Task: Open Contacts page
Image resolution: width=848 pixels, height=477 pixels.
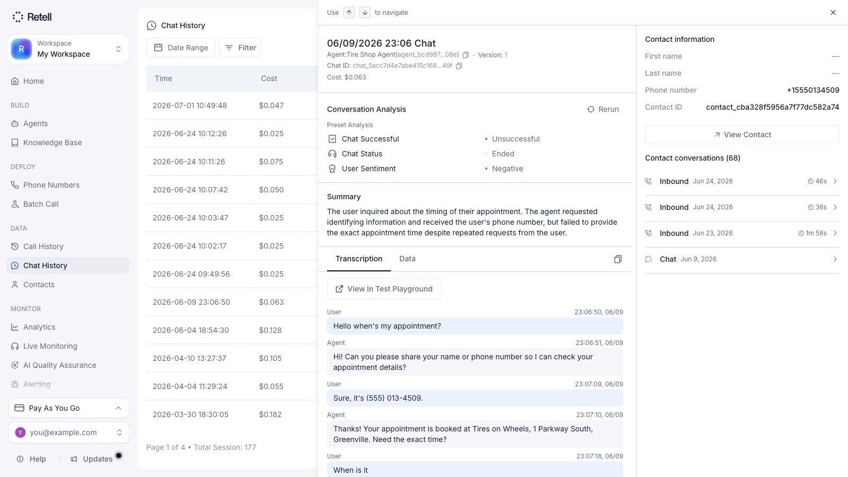Action: click(x=68, y=285)
